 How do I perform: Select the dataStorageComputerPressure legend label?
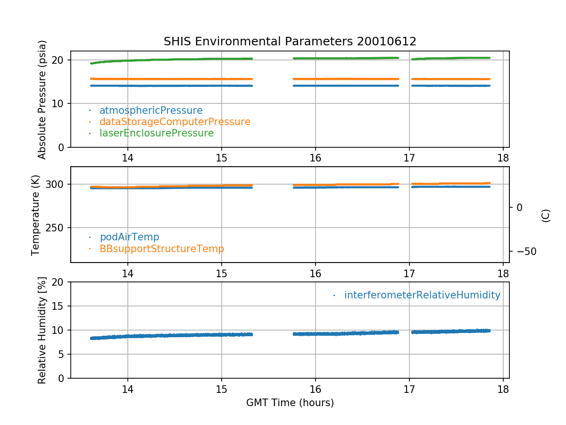[x=175, y=122]
